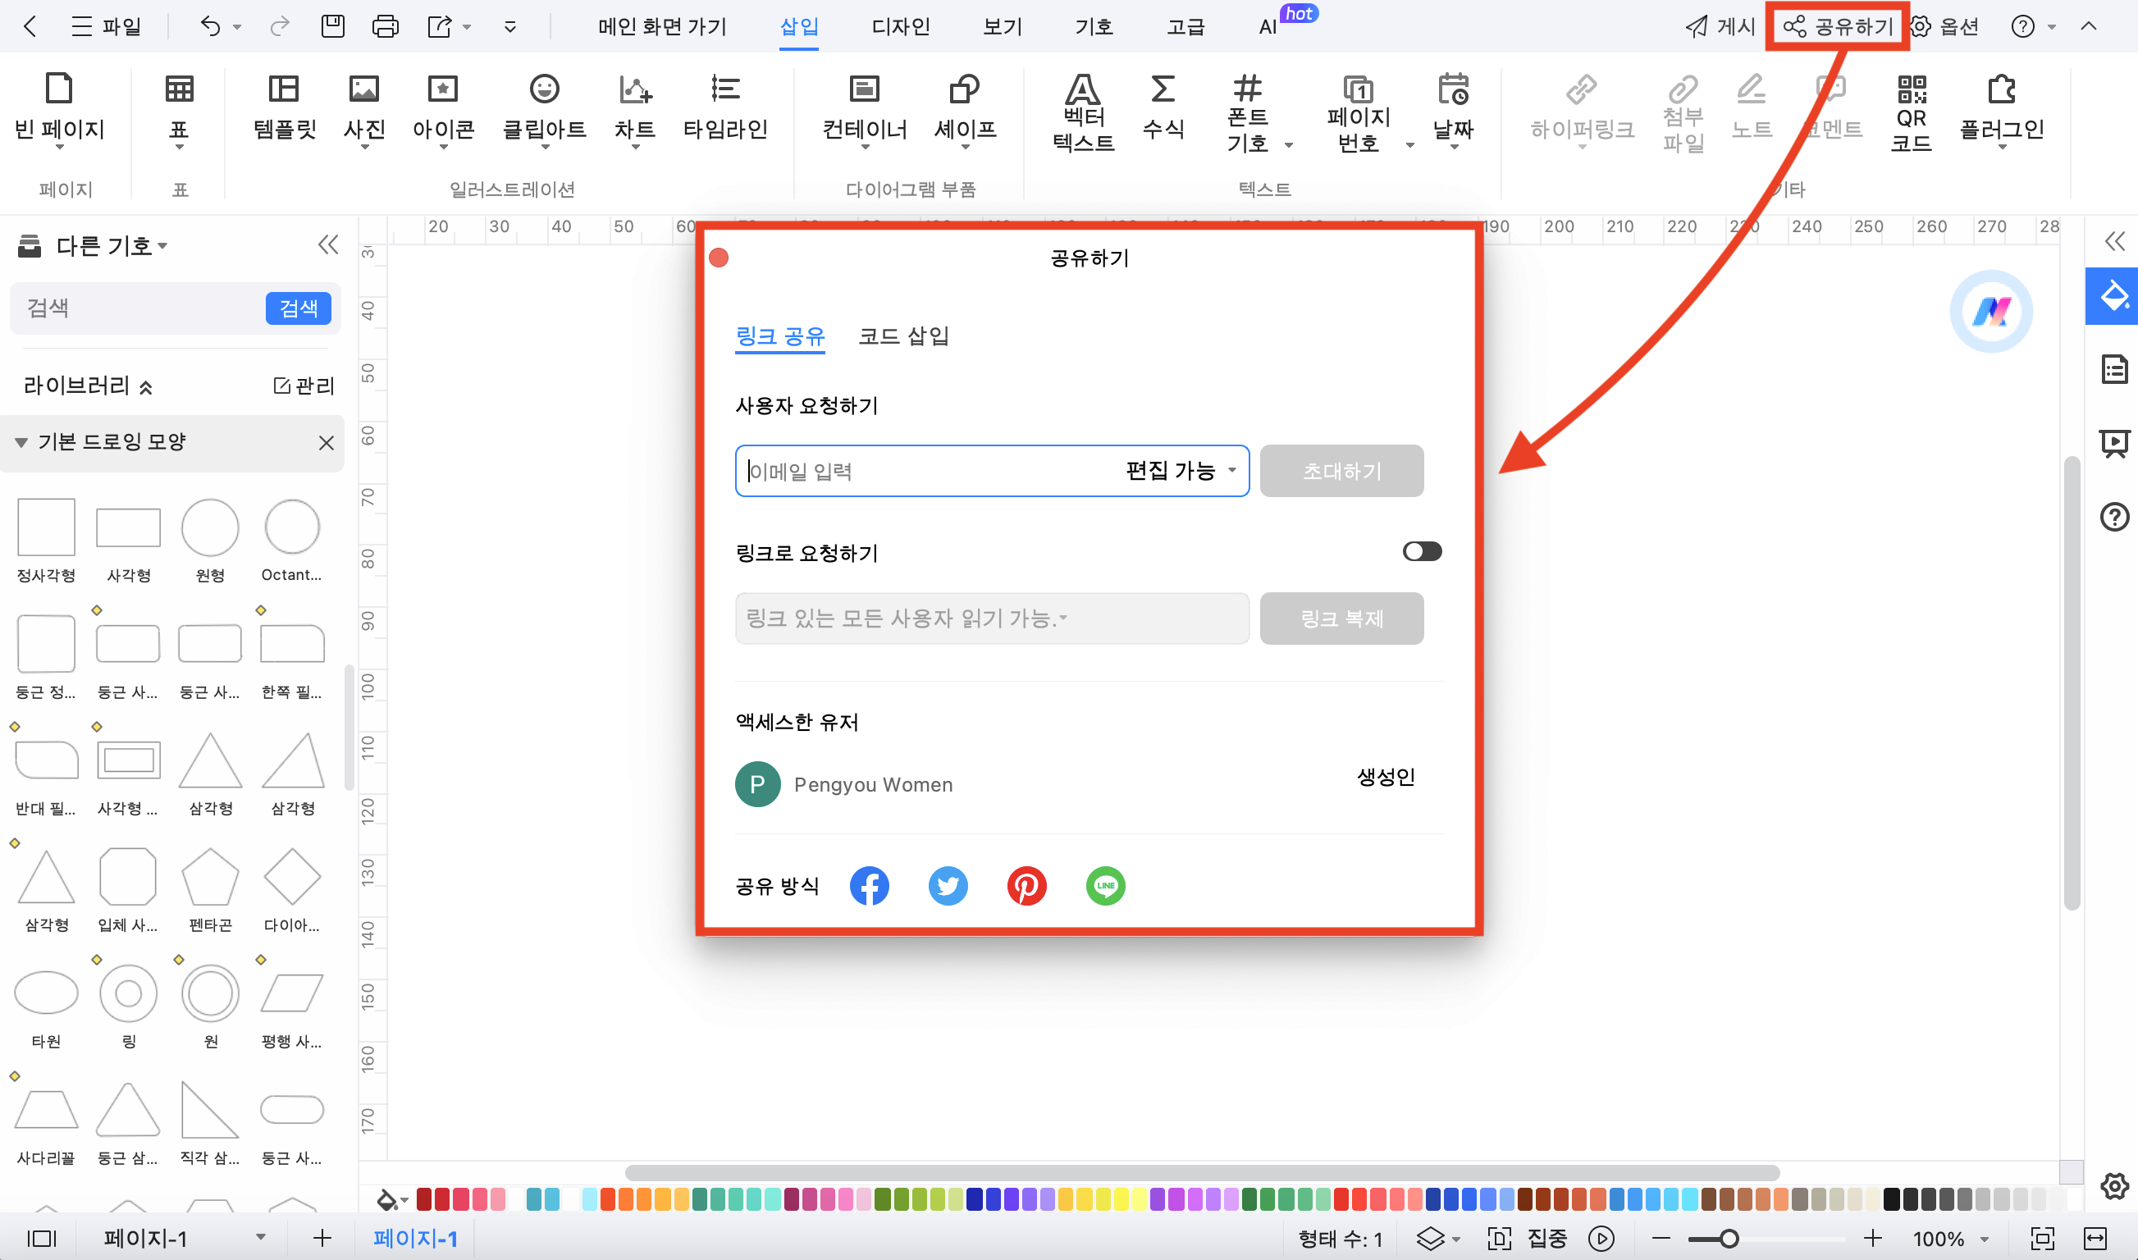The width and height of the screenshot is (2138, 1260).
Task: Insert a QR 코드
Action: point(1912,113)
